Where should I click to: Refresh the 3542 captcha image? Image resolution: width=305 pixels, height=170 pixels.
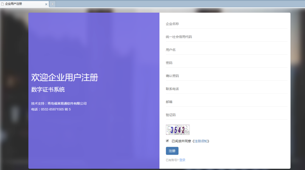(178, 130)
